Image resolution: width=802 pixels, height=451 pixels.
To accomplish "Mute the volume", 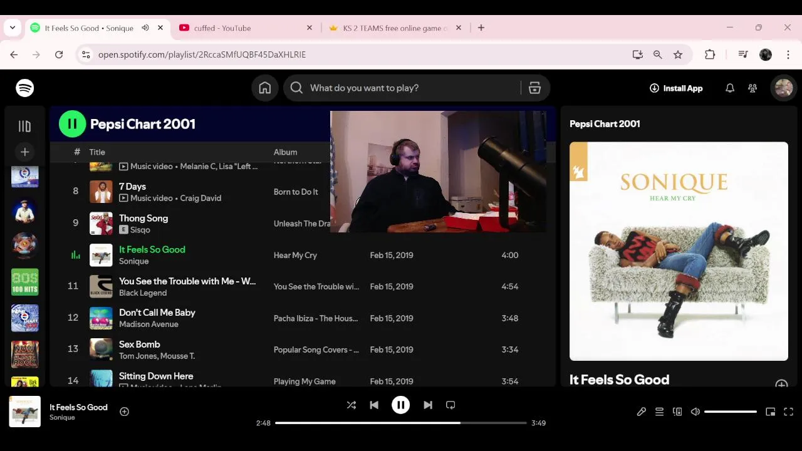I will click(695, 412).
